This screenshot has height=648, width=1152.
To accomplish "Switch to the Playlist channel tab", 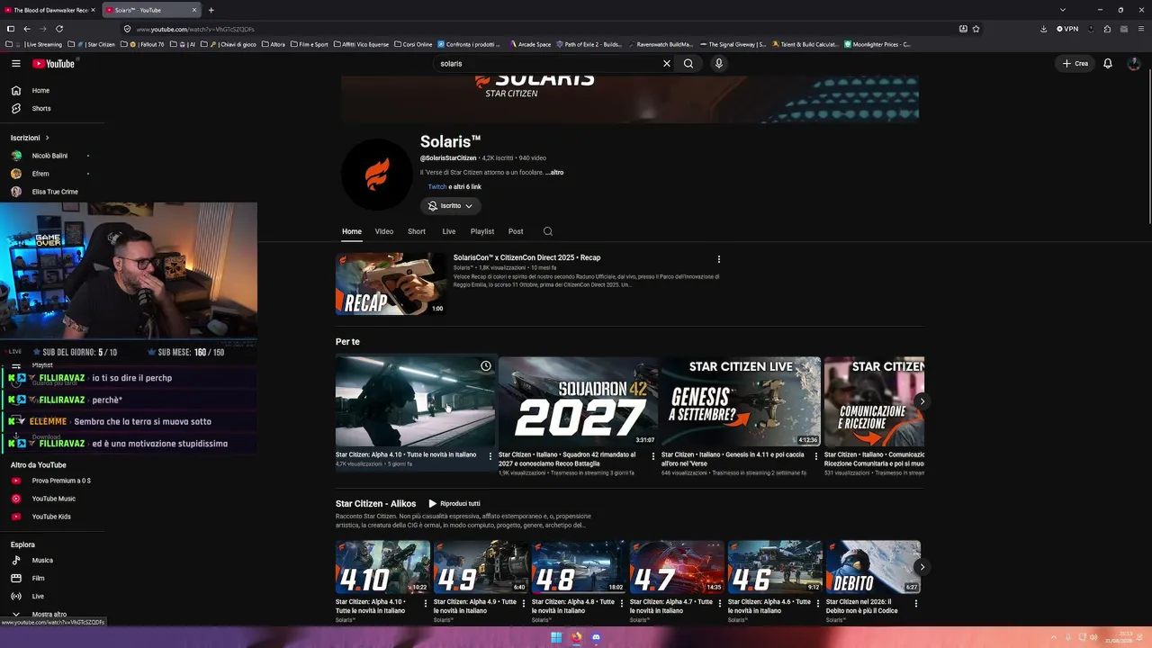I will click(482, 231).
